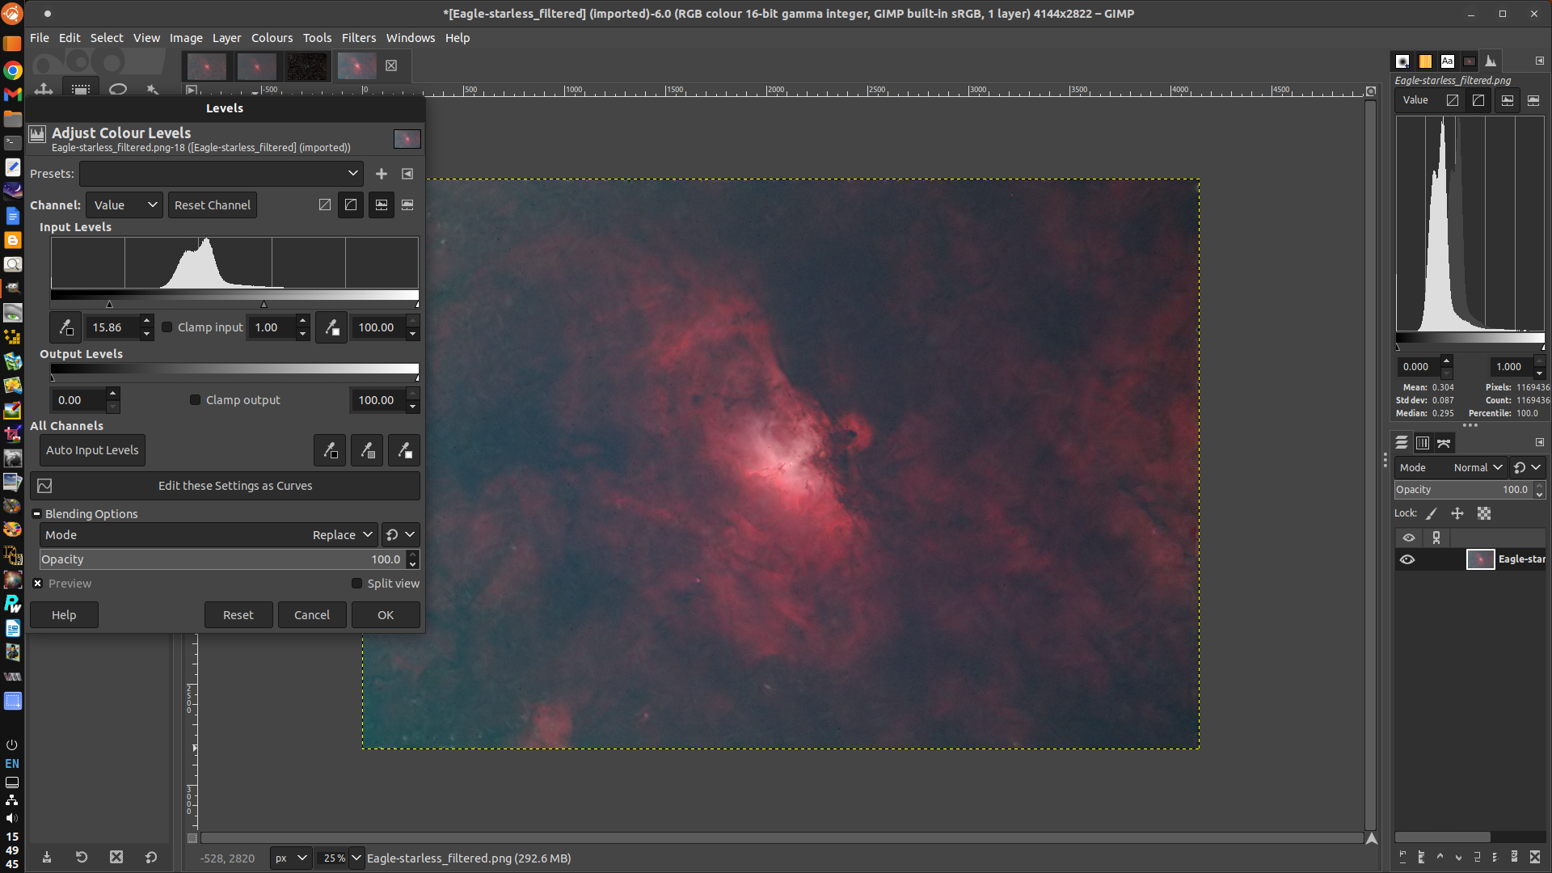Lock alpha channel of layer
Screen dimensions: 1552x873
tap(1484, 513)
